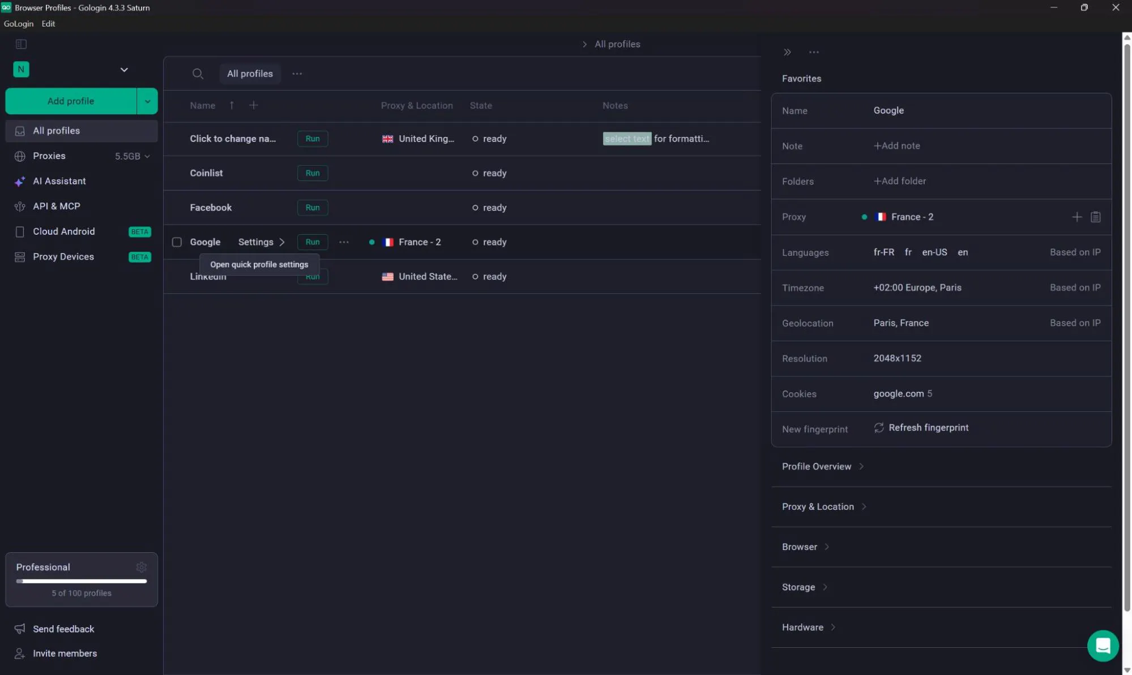This screenshot has width=1132, height=675.
Task: Open the support chat bubble
Action: [x=1103, y=645]
